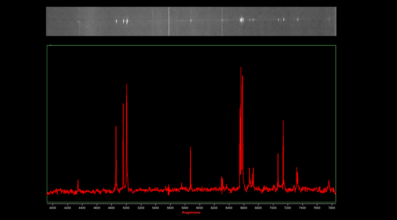The image size is (397, 220).
Task: Click the bright vertical line in the strip's middle
Action: (x=169, y=21)
